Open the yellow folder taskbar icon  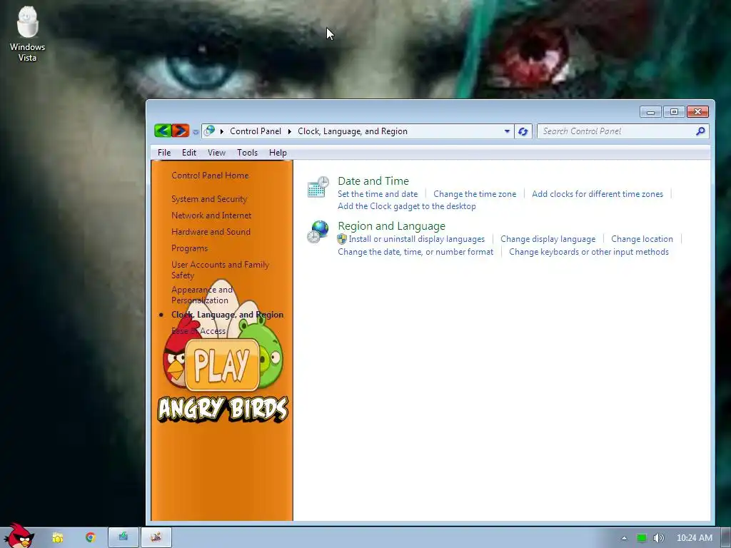coord(57,538)
